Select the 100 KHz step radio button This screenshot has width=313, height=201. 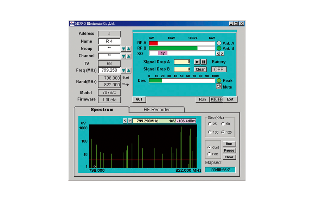[x=210, y=132]
